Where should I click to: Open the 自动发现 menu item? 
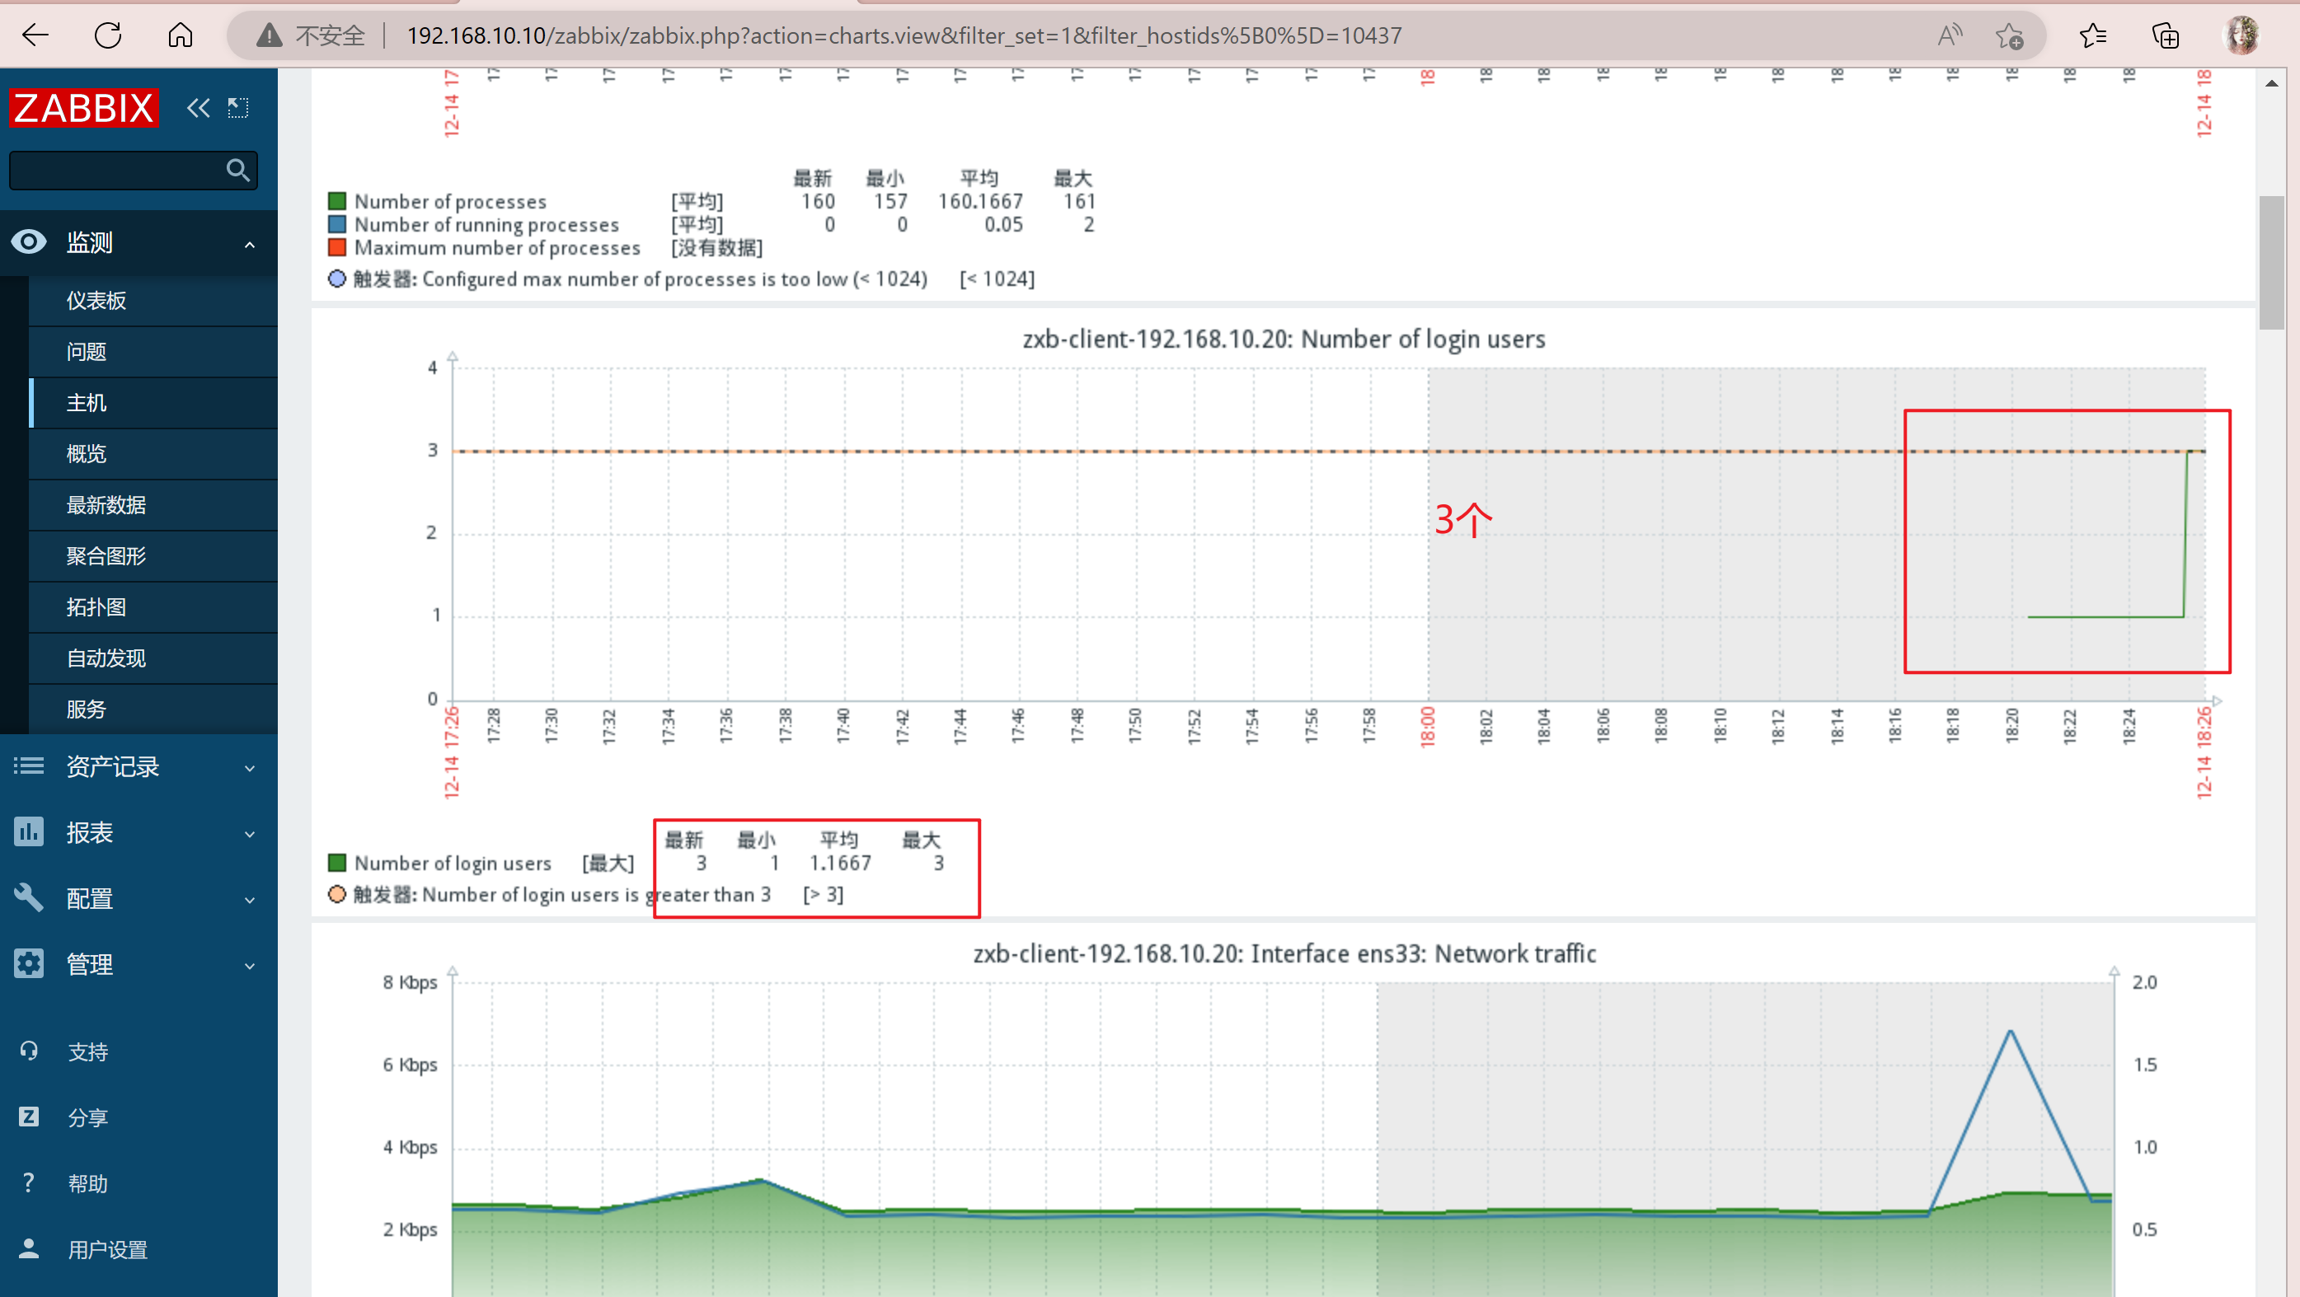[x=153, y=658]
